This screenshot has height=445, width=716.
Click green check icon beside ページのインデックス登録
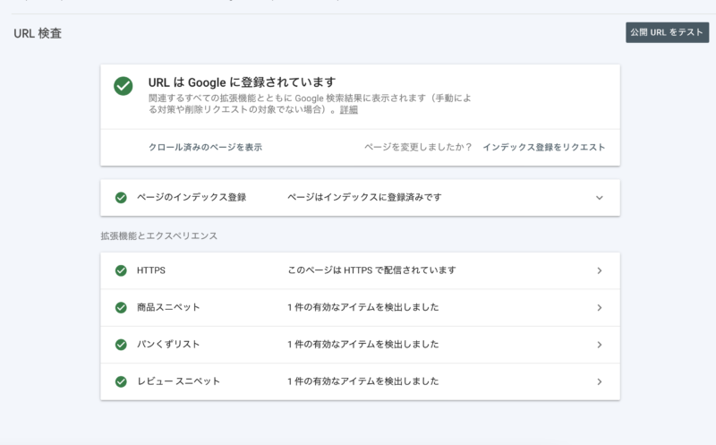[x=121, y=197]
